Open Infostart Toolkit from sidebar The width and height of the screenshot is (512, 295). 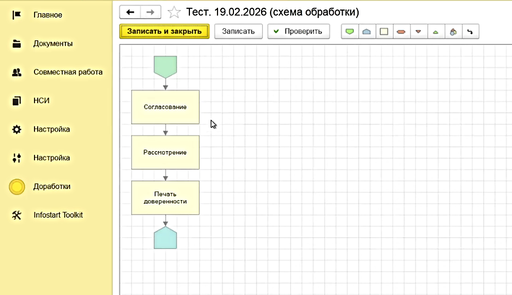[58, 215]
